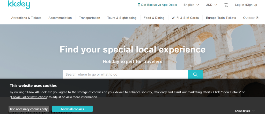Open the shopping cart icon
This screenshot has width=265, height=114.
(226, 5)
